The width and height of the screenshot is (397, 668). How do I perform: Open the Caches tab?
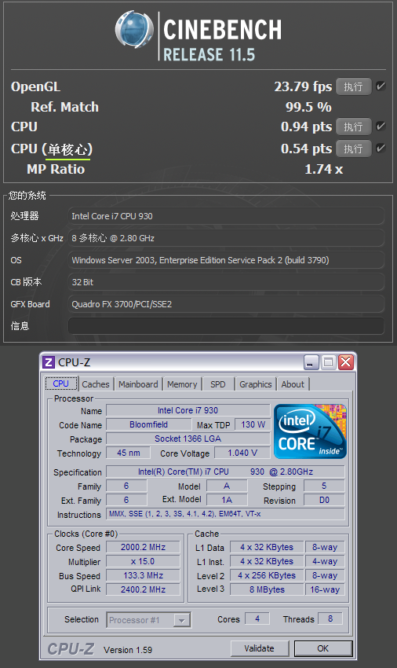click(x=96, y=384)
